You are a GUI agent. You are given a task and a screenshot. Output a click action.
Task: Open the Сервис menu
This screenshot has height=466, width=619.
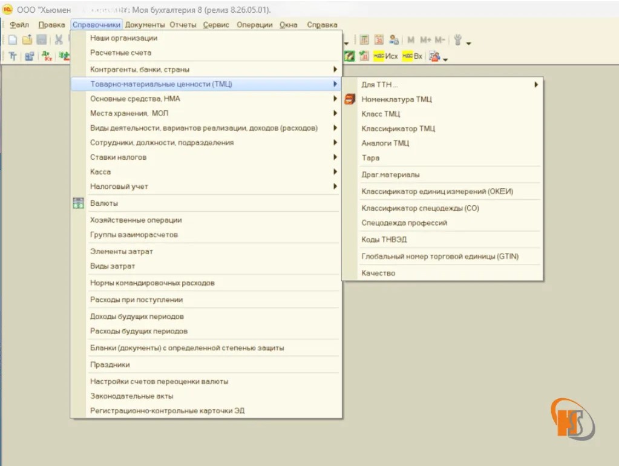216,24
